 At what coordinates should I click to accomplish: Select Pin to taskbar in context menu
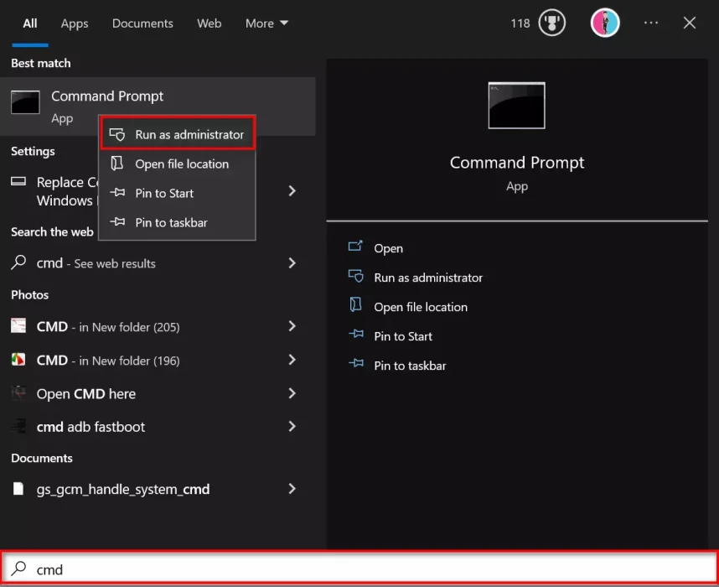click(178, 222)
